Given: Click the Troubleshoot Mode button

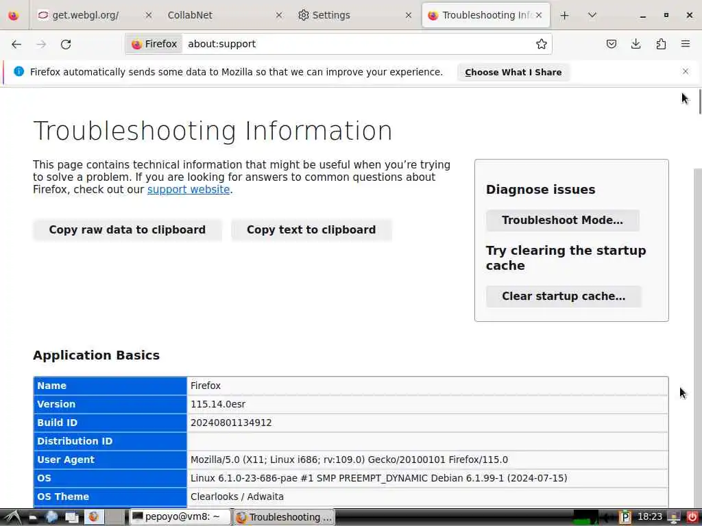Looking at the screenshot, I should pyautogui.click(x=562, y=221).
